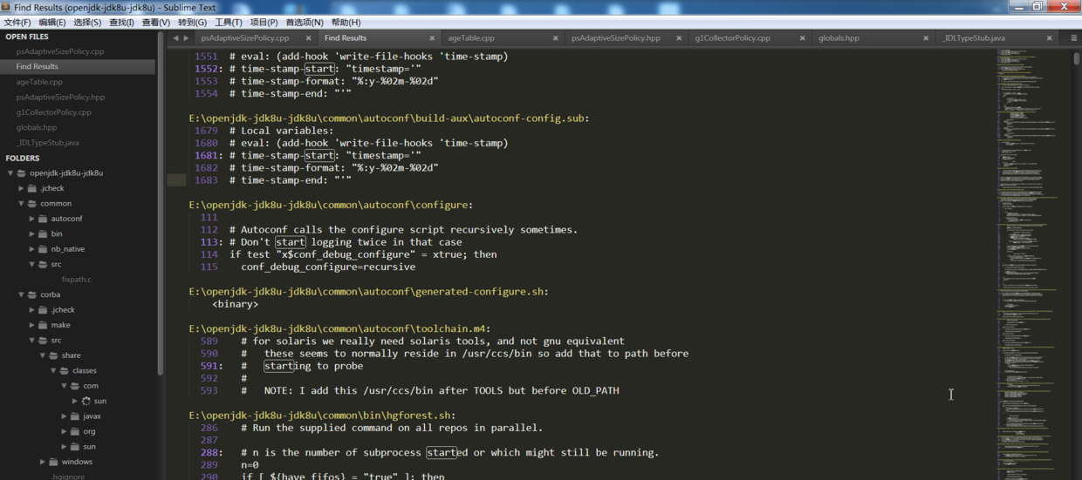The width and height of the screenshot is (1082, 480).
Task: Collapse the common folder arrow
Action: (21, 204)
